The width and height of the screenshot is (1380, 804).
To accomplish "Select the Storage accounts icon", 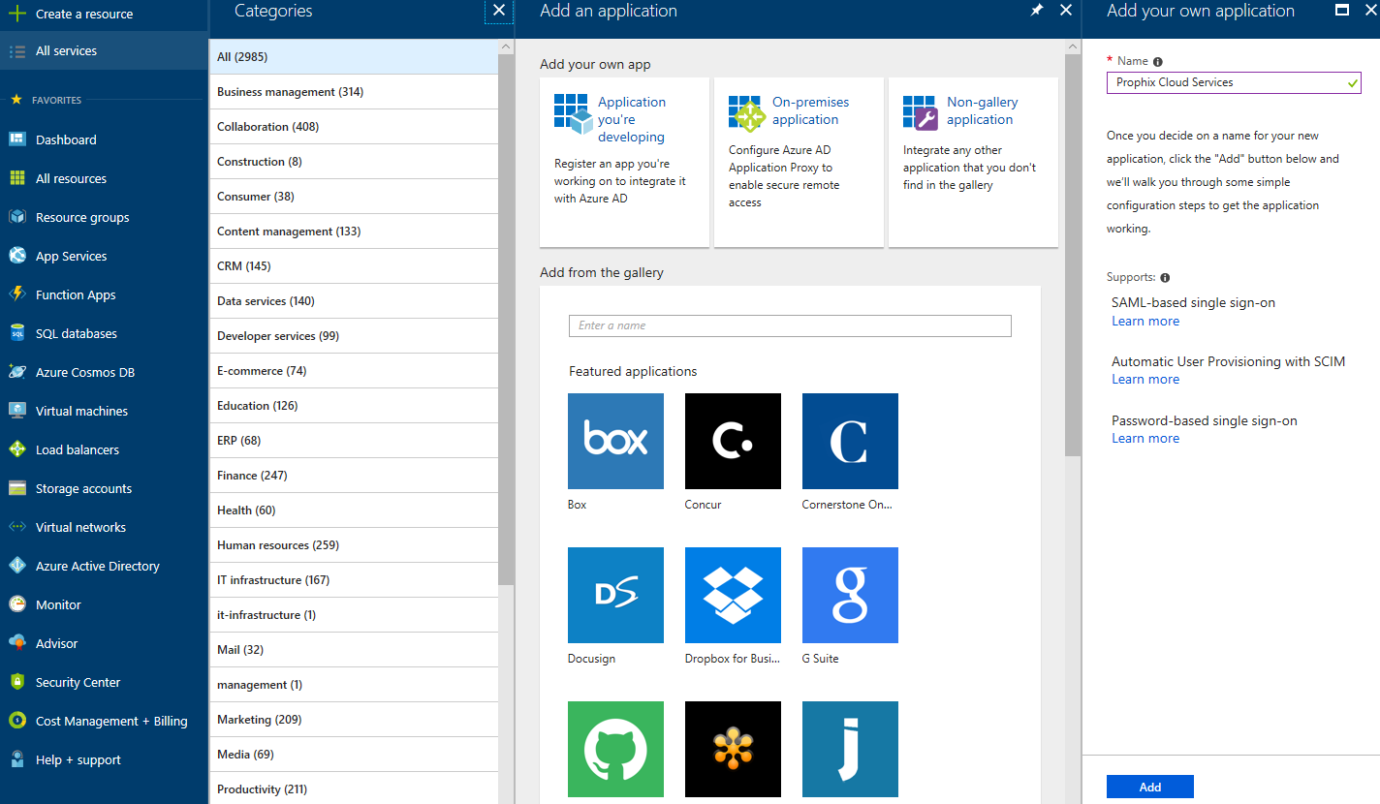I will [x=16, y=488].
